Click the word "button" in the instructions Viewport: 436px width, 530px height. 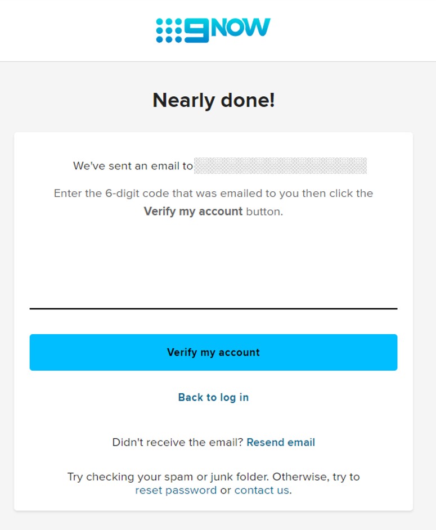(x=264, y=212)
